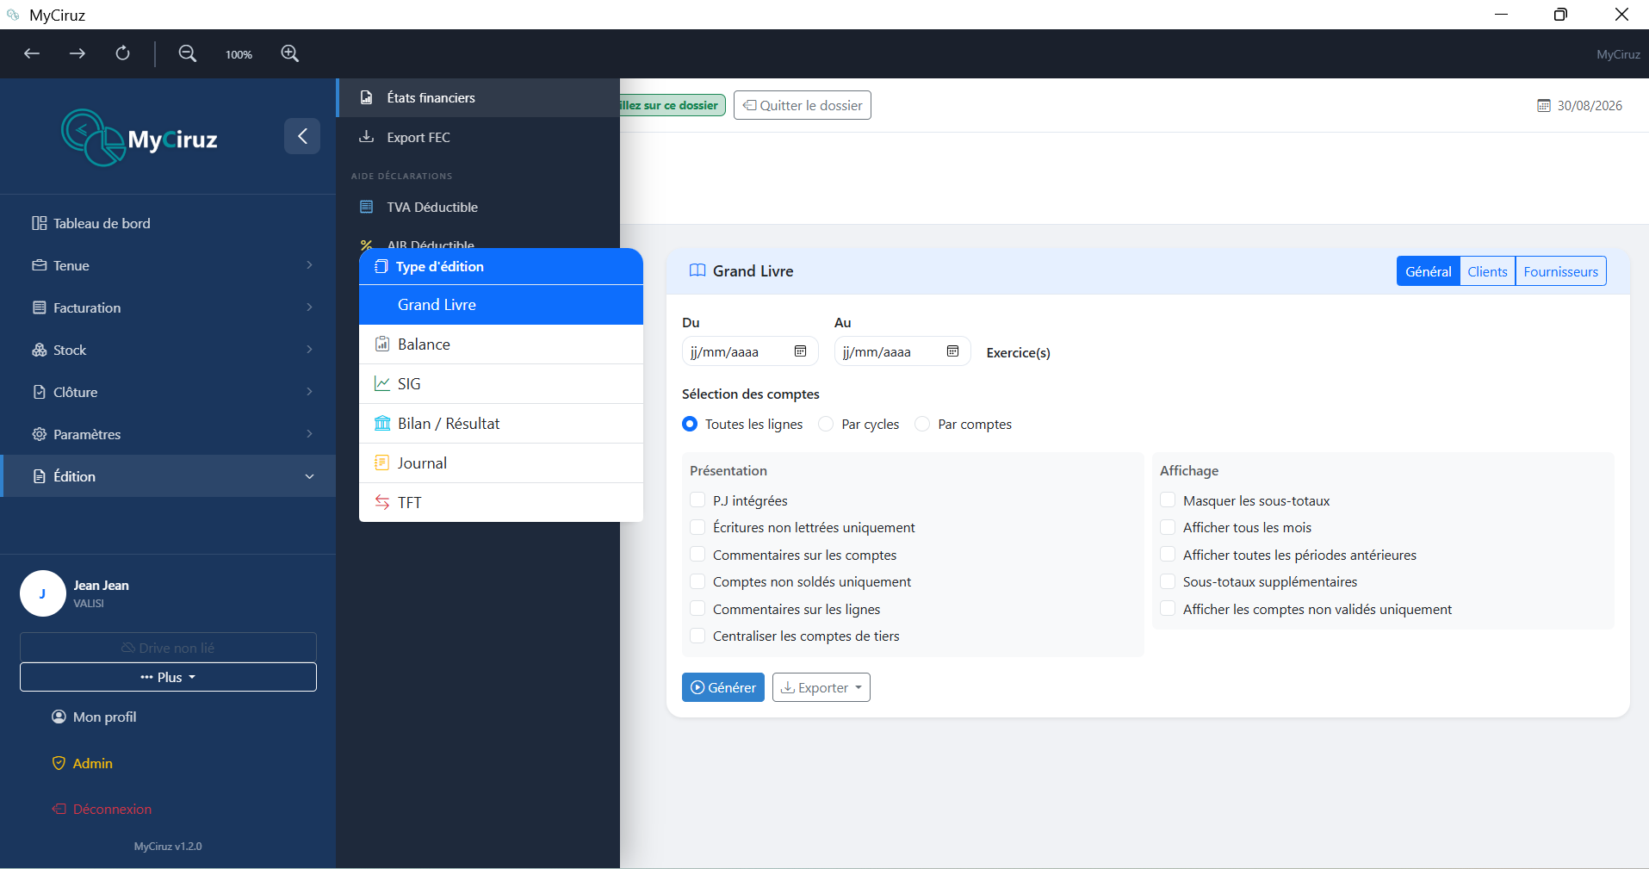Check Masquer les sous-totaux

(1168, 500)
